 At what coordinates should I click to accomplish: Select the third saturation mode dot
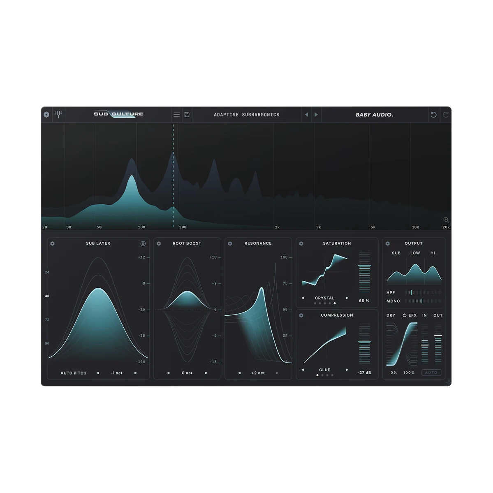point(325,303)
